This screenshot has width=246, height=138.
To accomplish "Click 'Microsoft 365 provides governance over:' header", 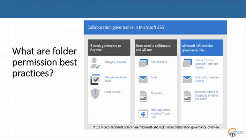I will pos(202,48).
